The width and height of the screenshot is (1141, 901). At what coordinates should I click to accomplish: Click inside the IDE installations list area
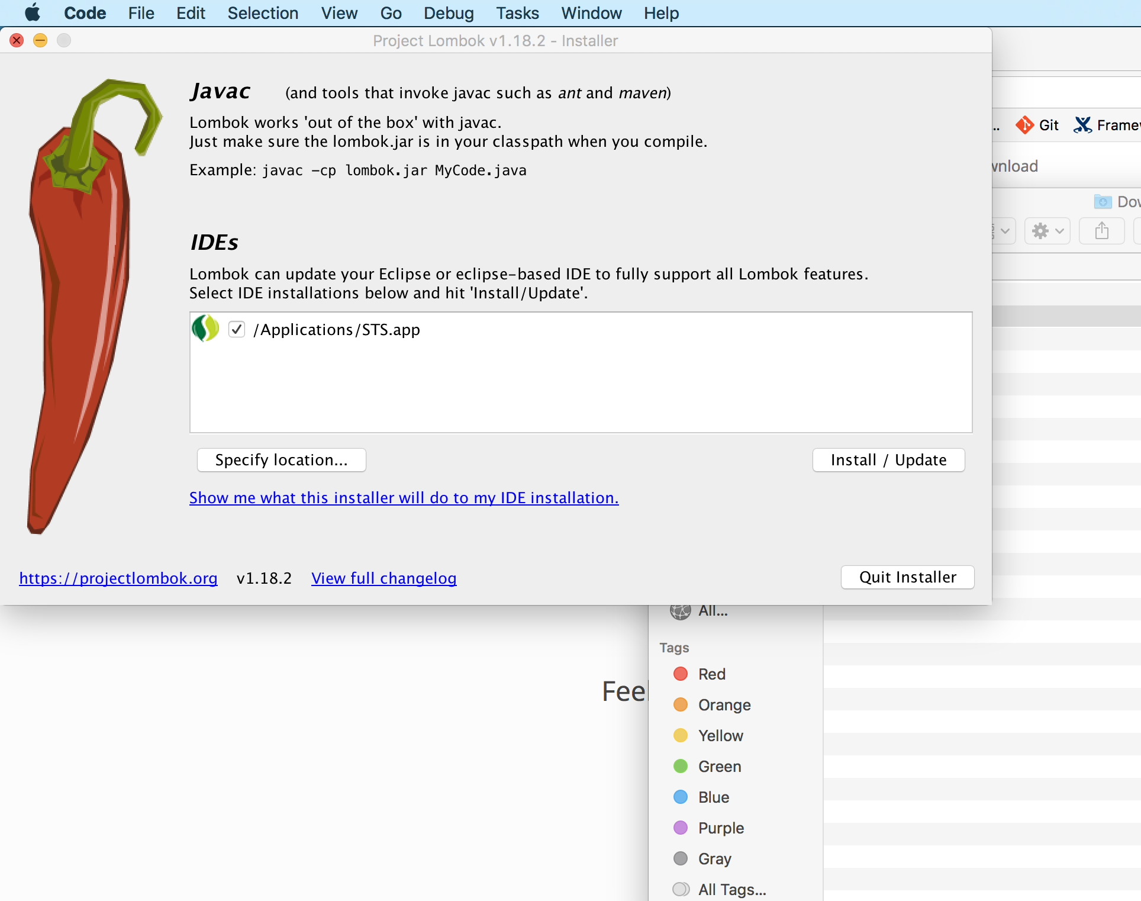580,391
